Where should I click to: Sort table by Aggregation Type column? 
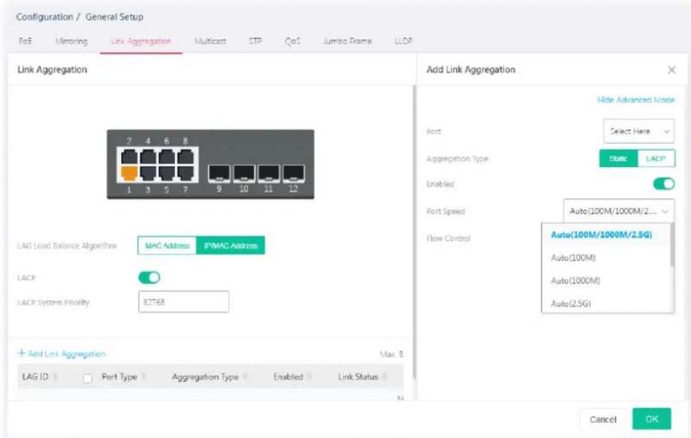(245, 377)
